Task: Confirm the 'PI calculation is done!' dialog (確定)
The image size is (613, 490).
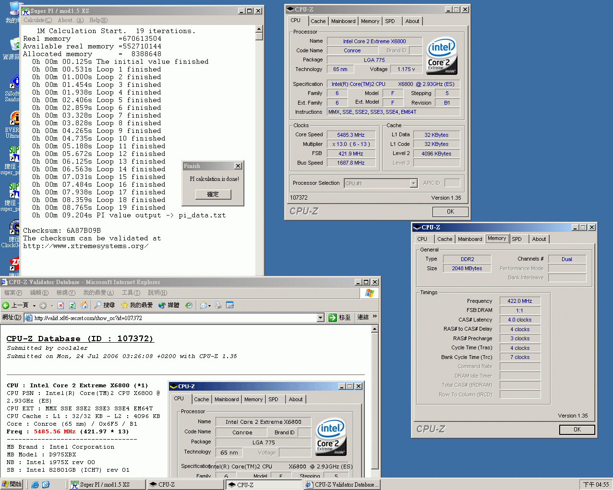Action: tap(213, 194)
